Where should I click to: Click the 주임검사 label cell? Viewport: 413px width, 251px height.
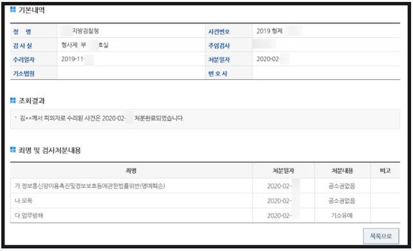click(x=228, y=45)
